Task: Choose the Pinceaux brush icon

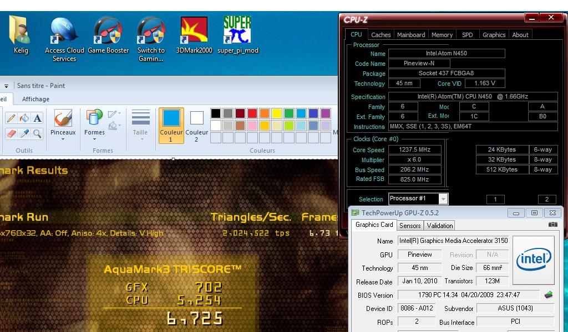Action: pos(63,118)
